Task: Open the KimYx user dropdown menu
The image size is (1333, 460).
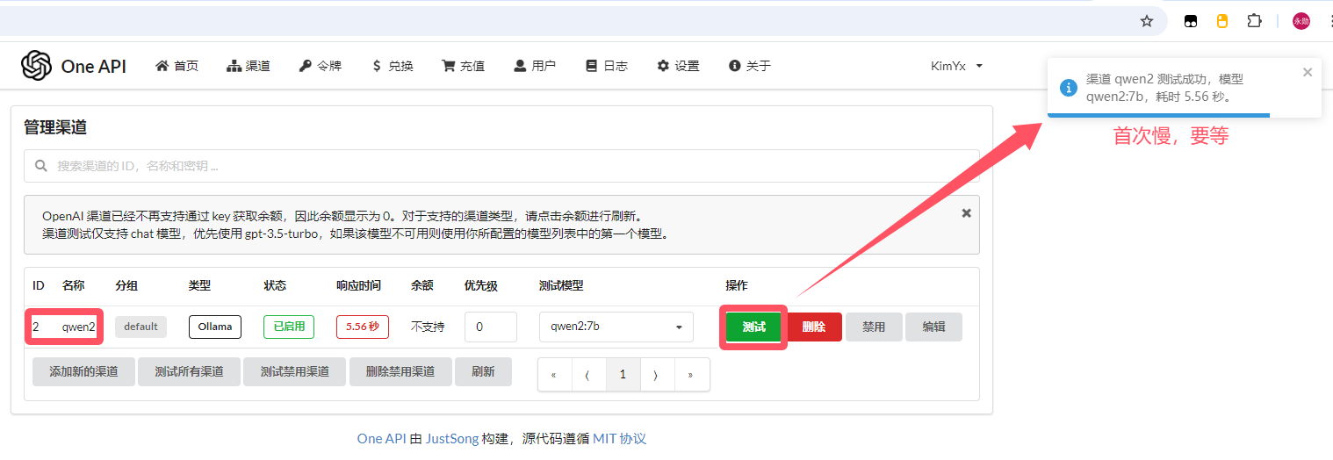Action: click(x=956, y=66)
